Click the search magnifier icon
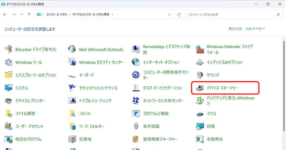Screen dimensions: 286x150 278,15
